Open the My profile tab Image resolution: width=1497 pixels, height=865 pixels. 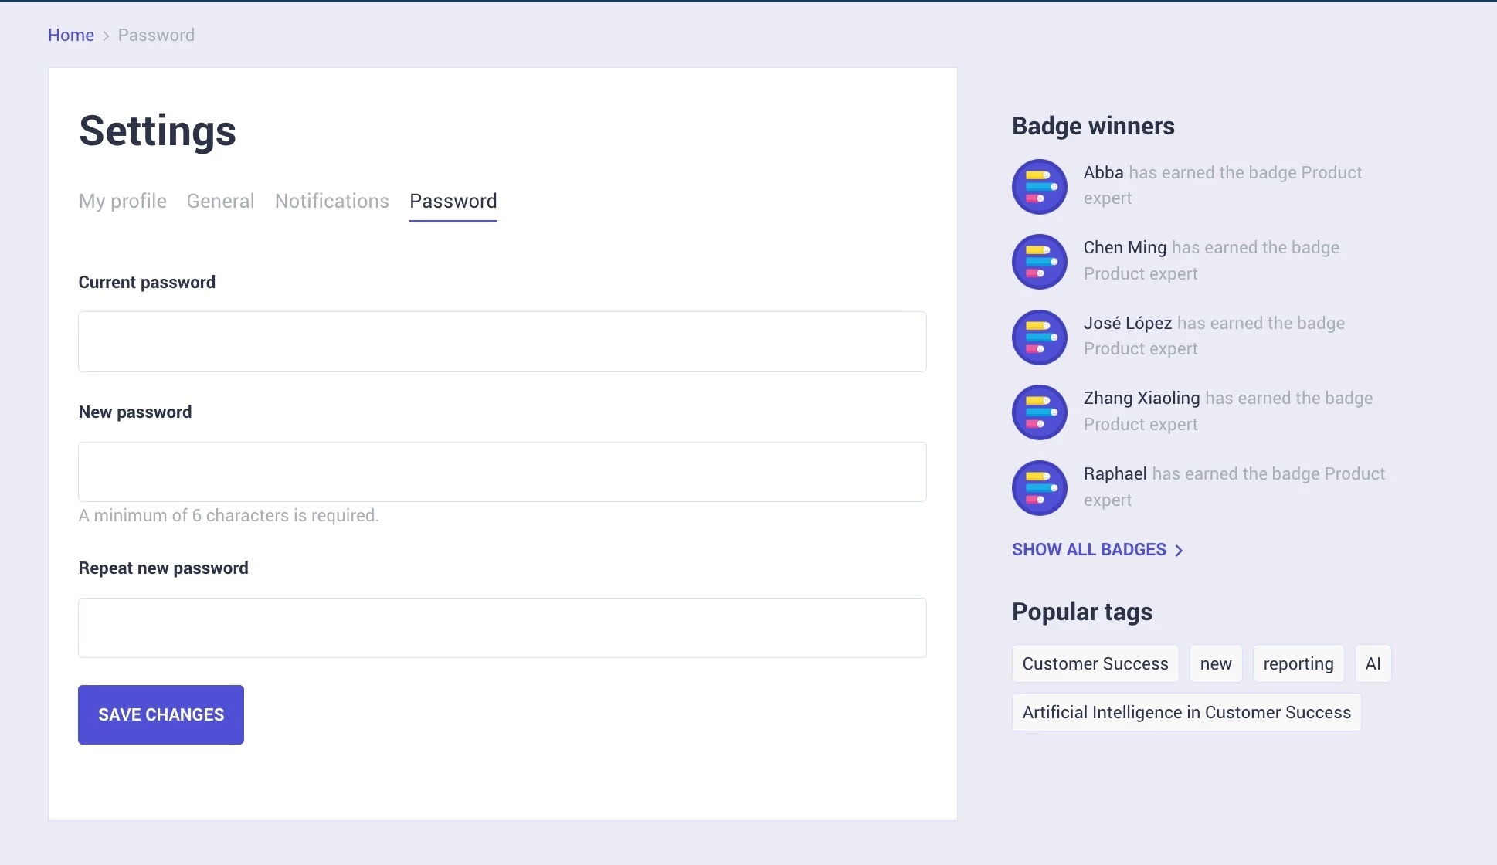tap(123, 201)
